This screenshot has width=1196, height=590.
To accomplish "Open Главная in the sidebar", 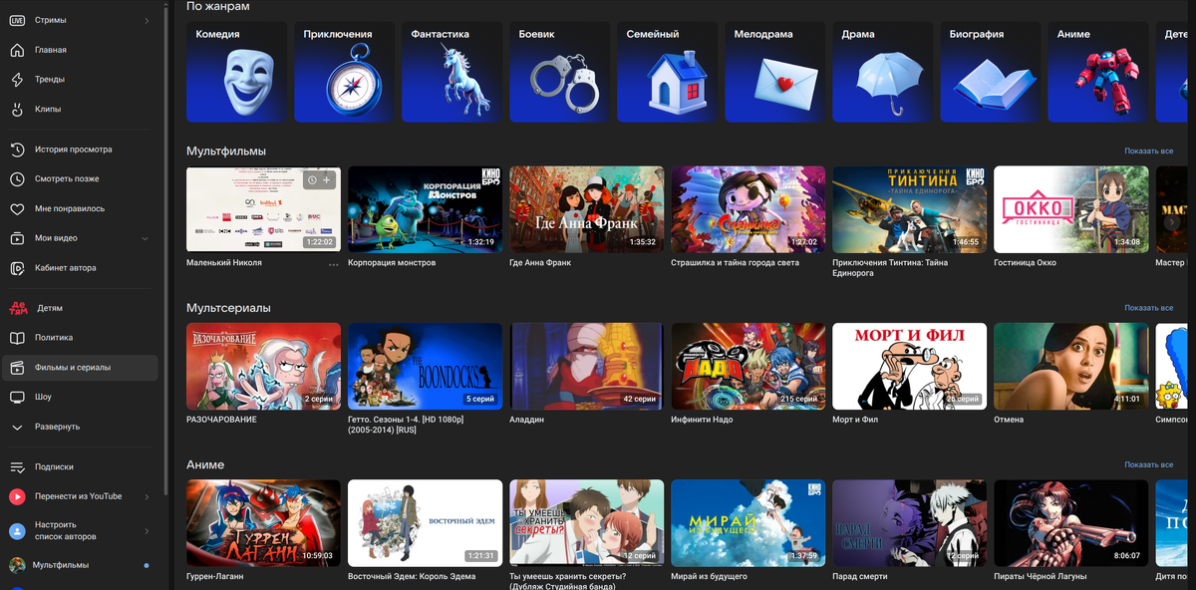I will pyautogui.click(x=80, y=50).
